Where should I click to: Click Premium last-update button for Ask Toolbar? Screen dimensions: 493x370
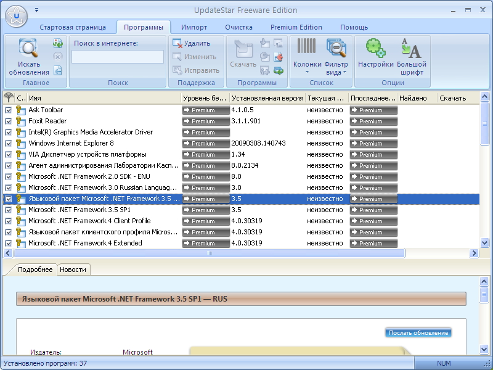(x=373, y=110)
